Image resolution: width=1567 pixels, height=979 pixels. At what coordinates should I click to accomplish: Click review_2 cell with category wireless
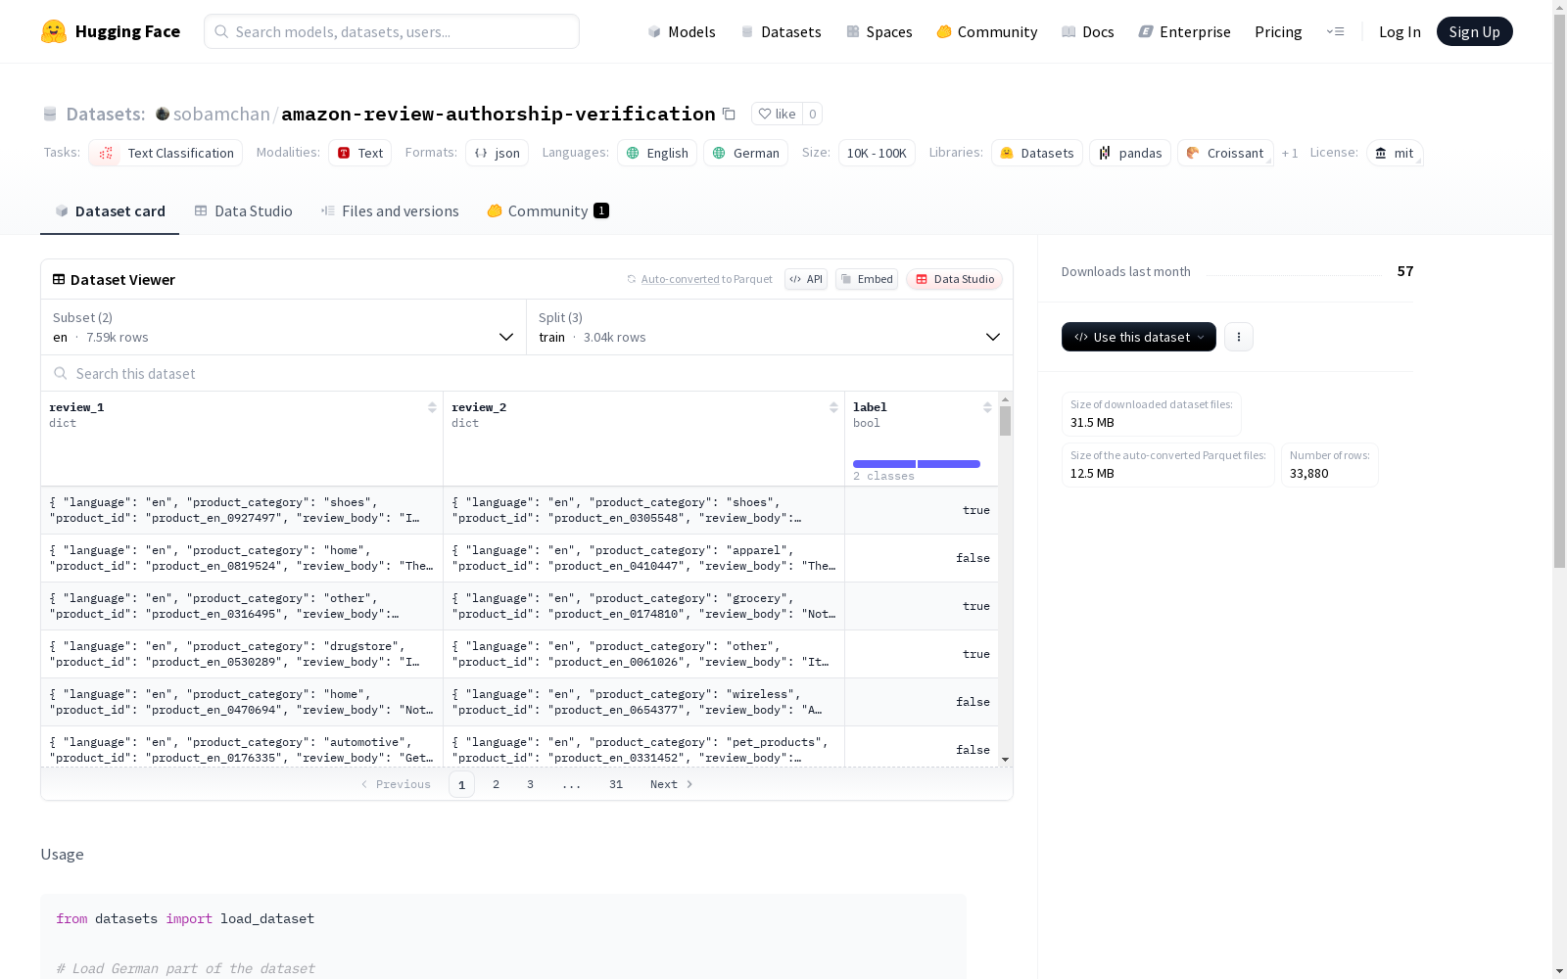[x=643, y=702]
